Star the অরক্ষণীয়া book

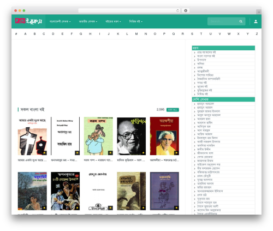[x=176, y=153]
